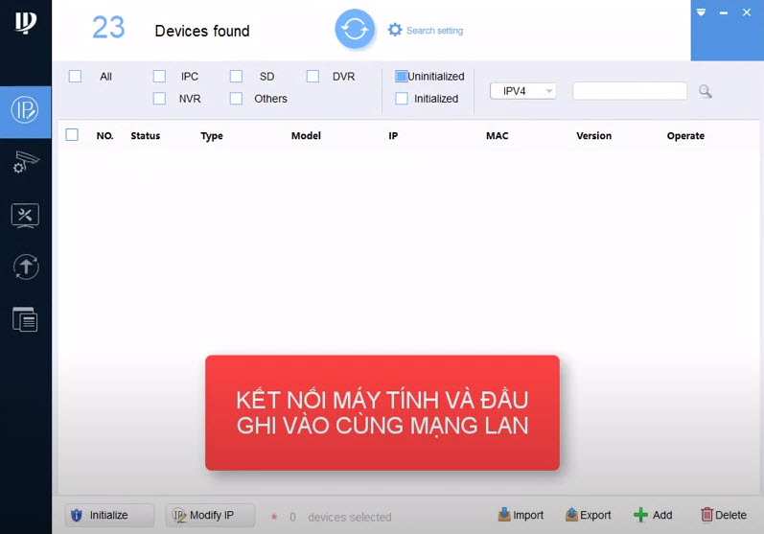Image resolution: width=764 pixels, height=534 pixels.
Task: Click the Modify IP button
Action: click(209, 515)
